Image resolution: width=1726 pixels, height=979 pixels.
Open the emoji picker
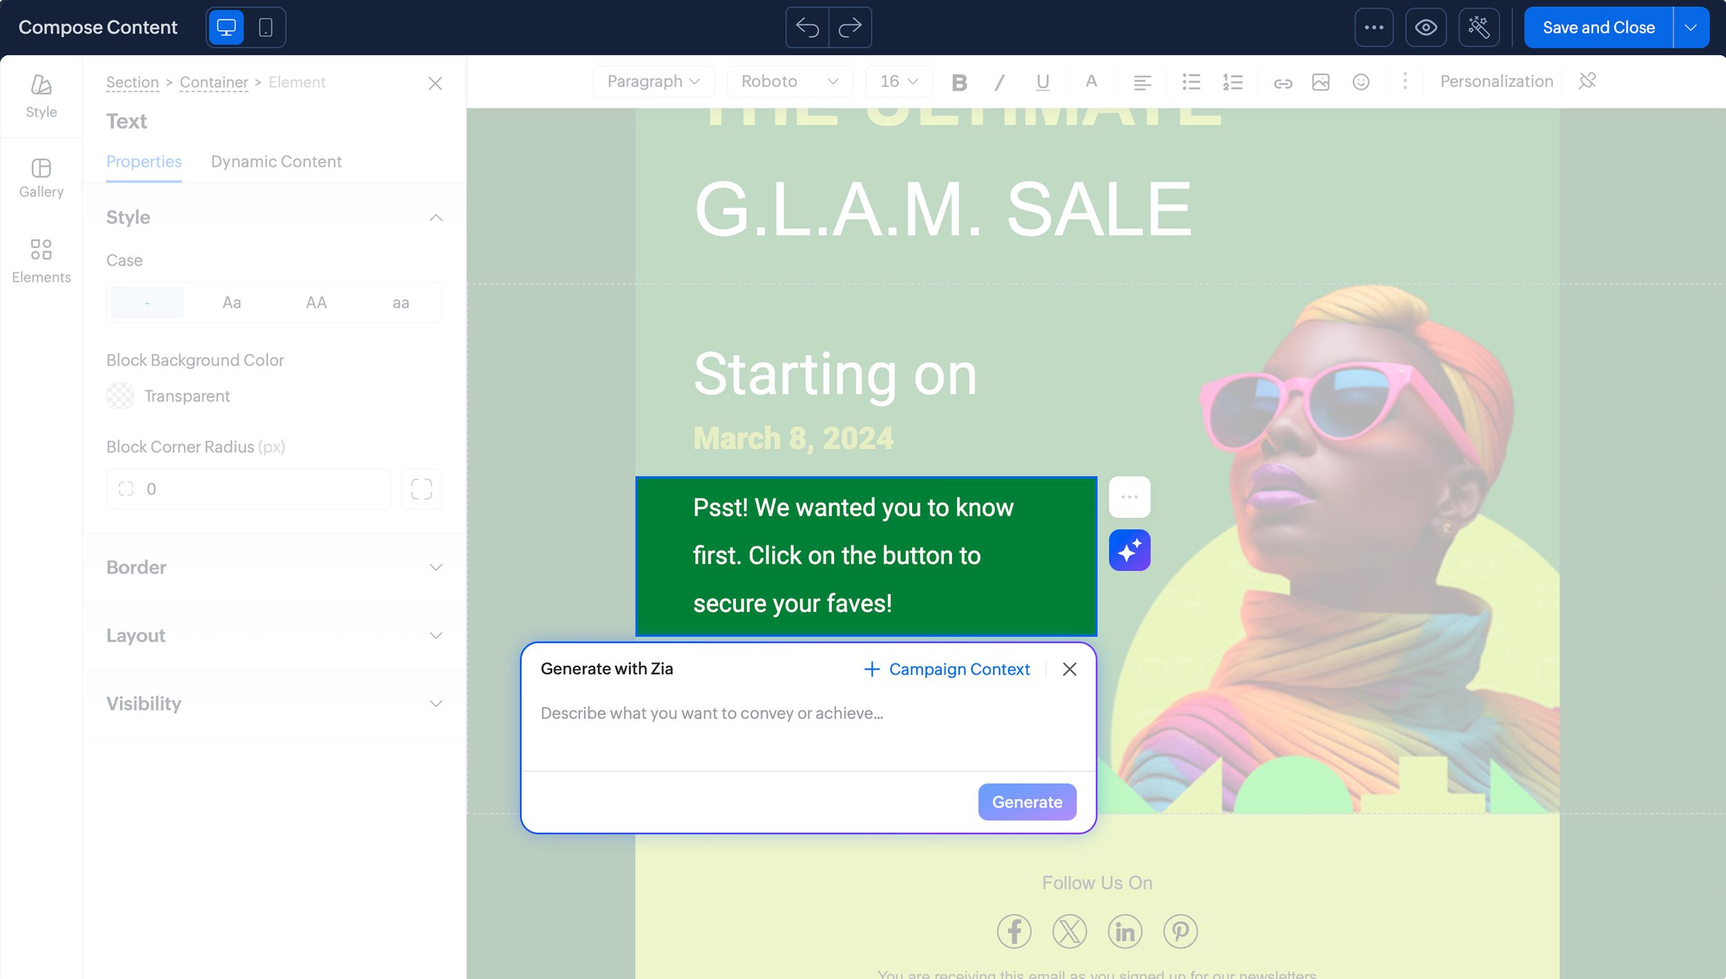[x=1361, y=82]
